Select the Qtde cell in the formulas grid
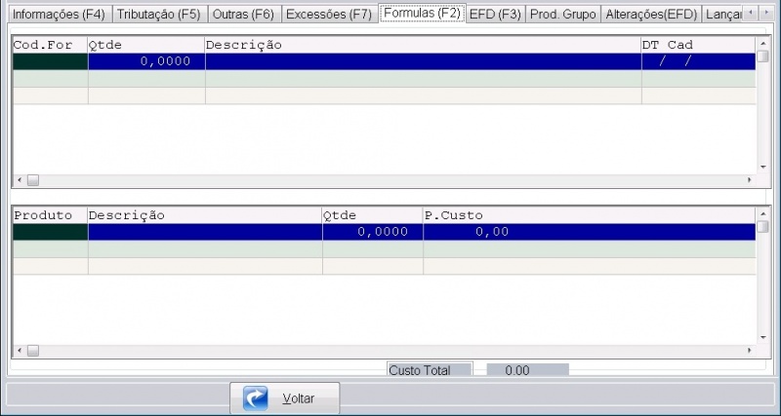 (x=146, y=61)
